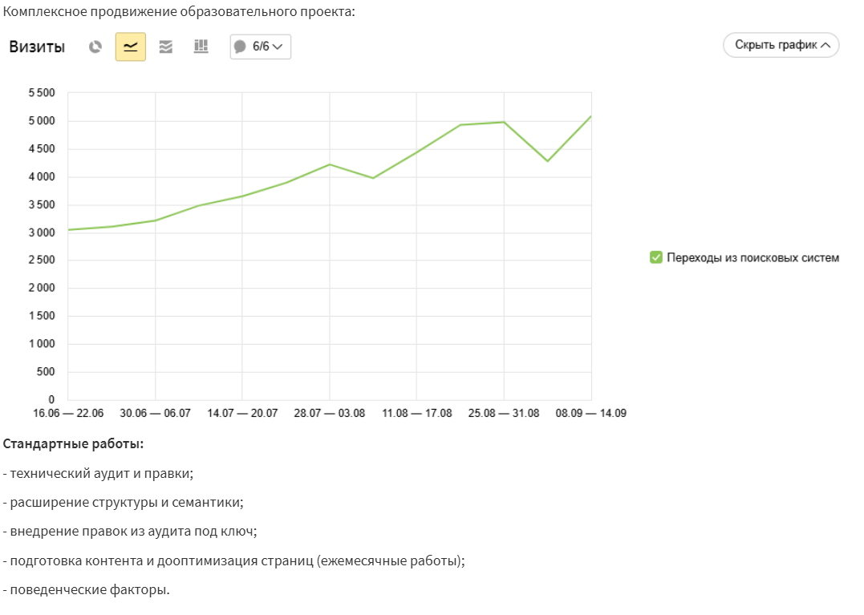Click the chevron arrow in 6/6 selector
The width and height of the screenshot is (864, 615).
(278, 47)
